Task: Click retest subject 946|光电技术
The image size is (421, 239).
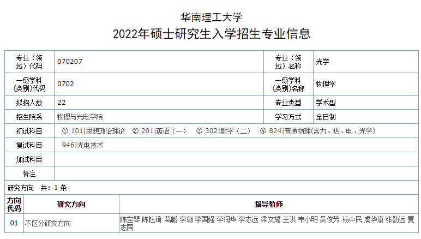Action: (83, 145)
